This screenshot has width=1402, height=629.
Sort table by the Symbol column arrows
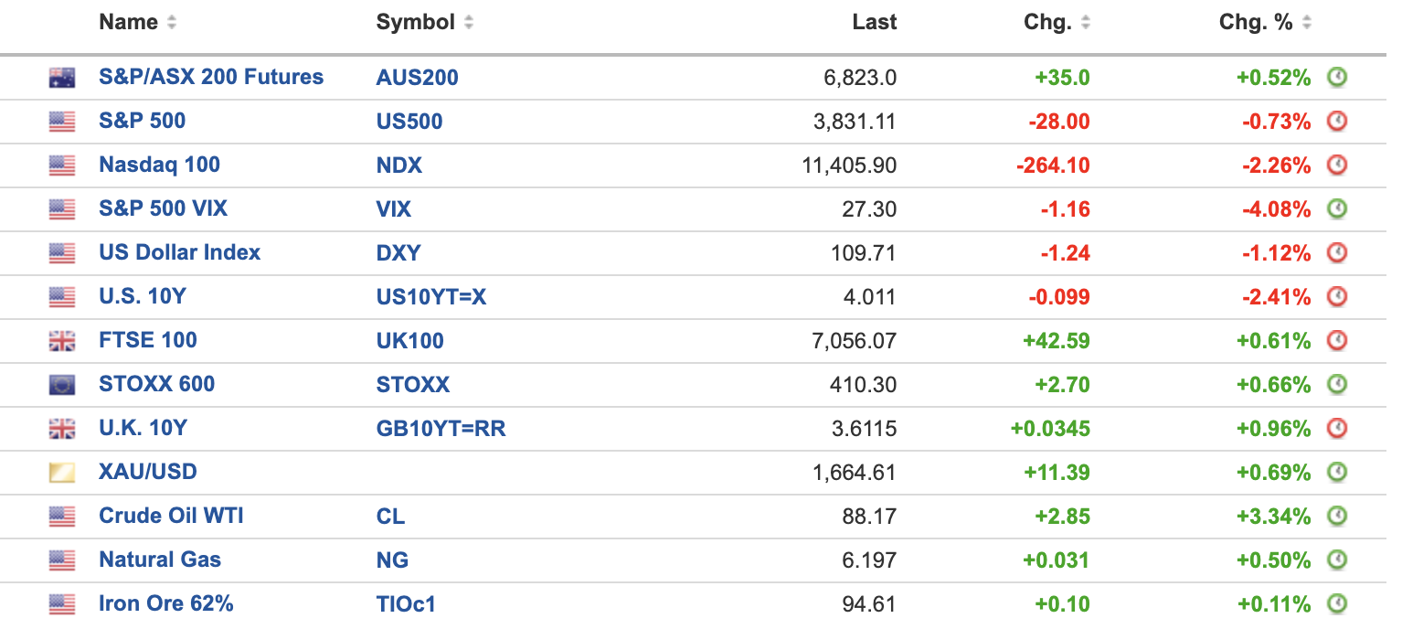[469, 23]
